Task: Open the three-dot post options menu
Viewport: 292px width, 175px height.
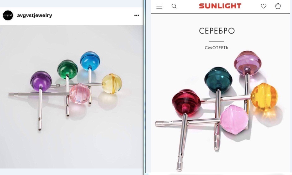Action: 137,15
